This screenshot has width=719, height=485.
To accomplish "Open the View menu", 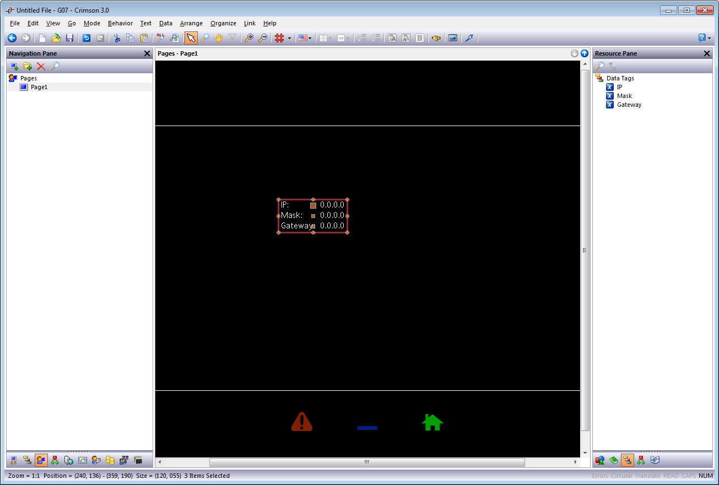I will coord(53,23).
